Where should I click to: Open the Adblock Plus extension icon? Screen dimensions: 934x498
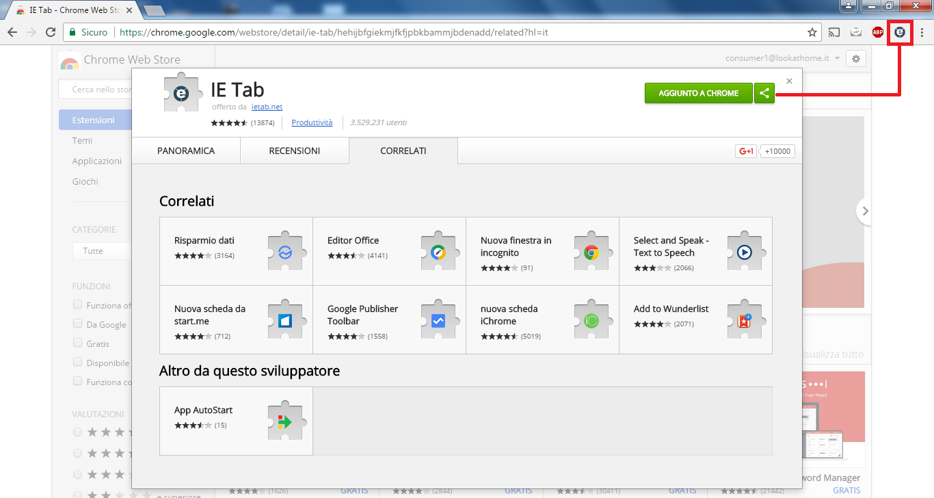(x=878, y=32)
